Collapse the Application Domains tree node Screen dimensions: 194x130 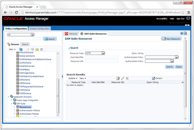point(8,97)
